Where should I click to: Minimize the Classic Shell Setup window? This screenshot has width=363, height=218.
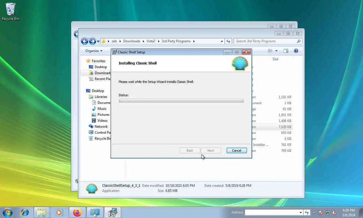click(x=227, y=52)
